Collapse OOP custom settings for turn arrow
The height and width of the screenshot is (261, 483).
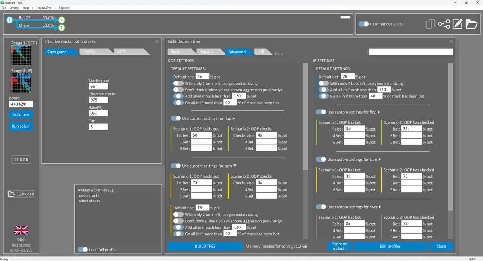click(x=235, y=166)
